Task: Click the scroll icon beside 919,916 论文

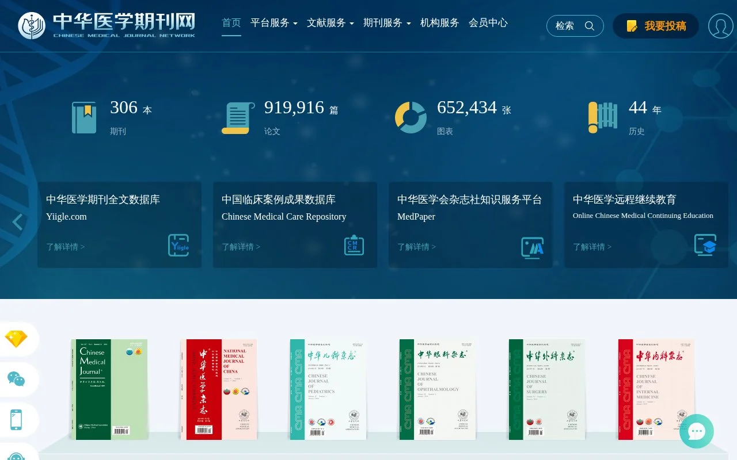Action: tap(238, 118)
